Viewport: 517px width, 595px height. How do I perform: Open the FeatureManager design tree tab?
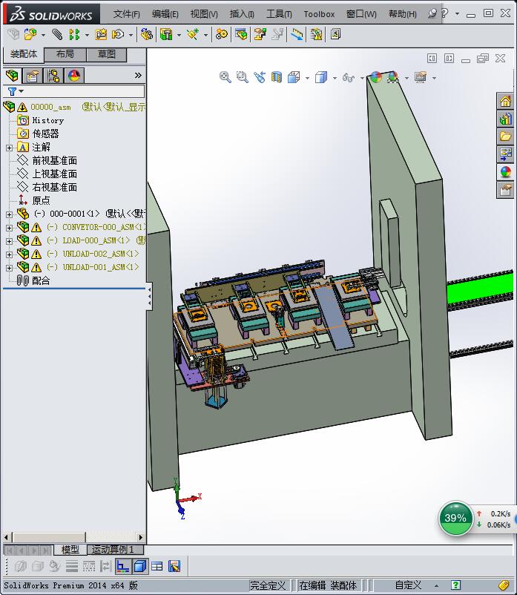[x=12, y=76]
